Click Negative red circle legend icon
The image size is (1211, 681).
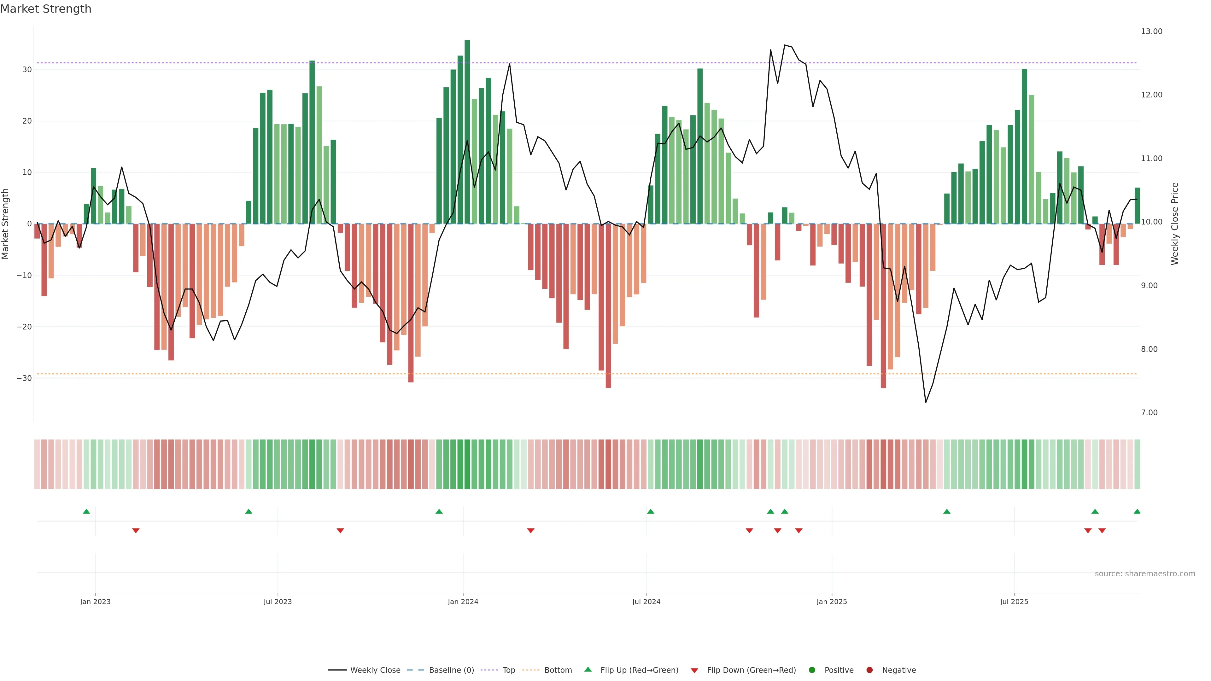869,670
